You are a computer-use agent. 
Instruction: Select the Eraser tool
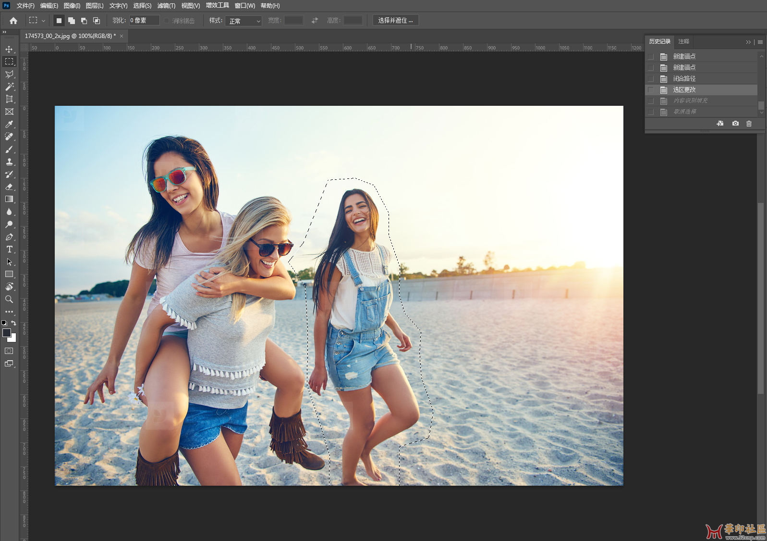click(9, 187)
